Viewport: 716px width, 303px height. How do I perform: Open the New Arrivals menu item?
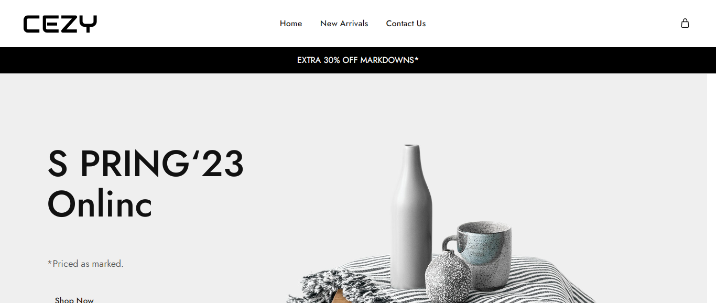pyautogui.click(x=344, y=24)
